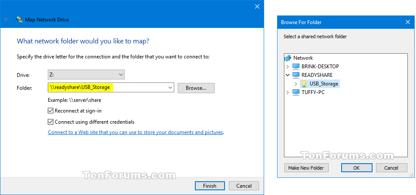
Task: Toggle Reconnect at sign-in checkbox
Action: coord(51,111)
